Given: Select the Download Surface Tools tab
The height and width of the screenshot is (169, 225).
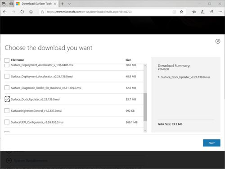Looking at the screenshot, I should (x=36, y=4).
